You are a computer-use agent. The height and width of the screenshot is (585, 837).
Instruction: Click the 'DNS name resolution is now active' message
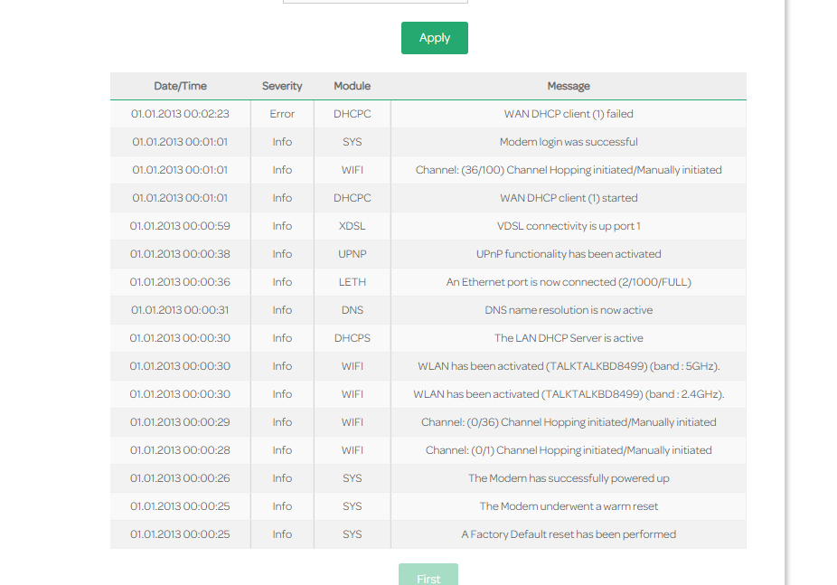(569, 310)
